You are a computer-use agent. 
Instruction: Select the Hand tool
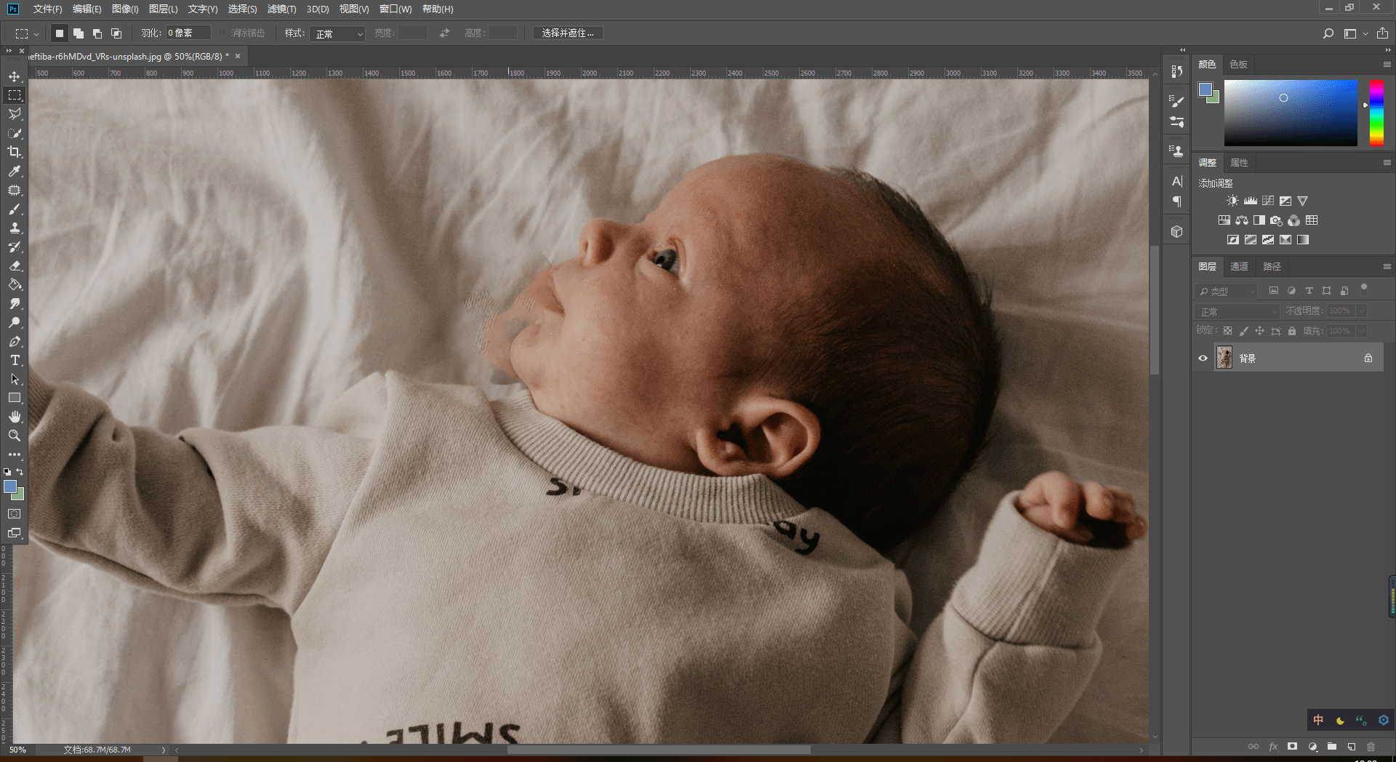click(x=15, y=417)
